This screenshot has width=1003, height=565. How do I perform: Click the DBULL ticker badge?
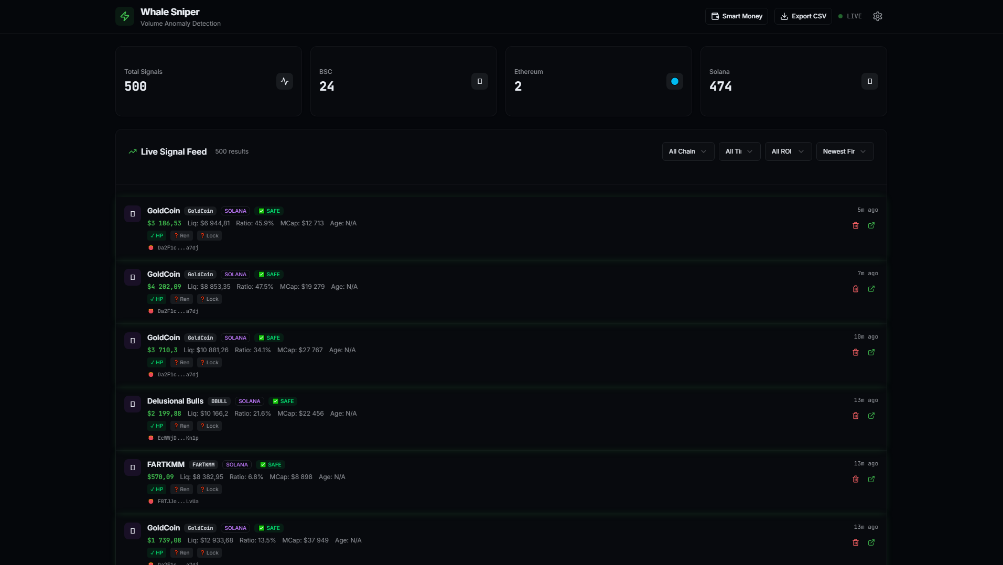219,401
